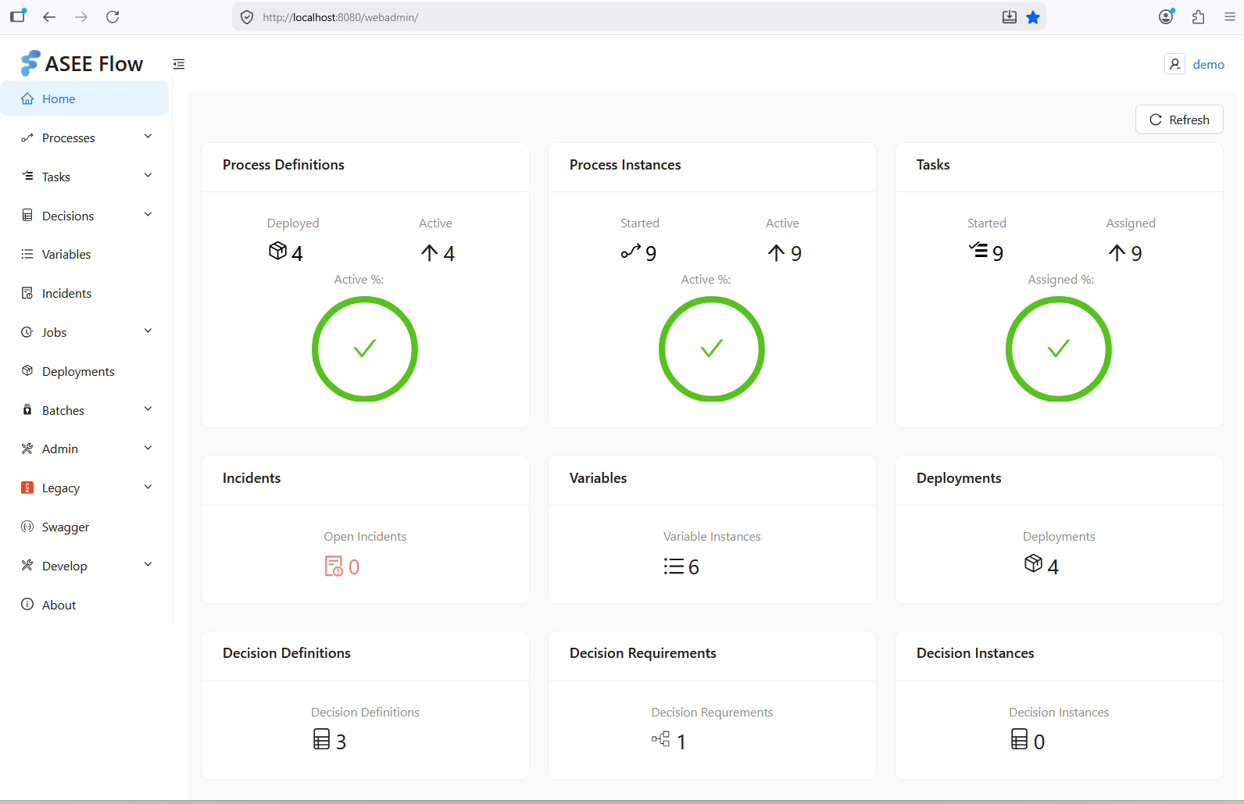Expand the Jobs submenu chevron
Screen dimensions: 1244x804
tap(148, 331)
